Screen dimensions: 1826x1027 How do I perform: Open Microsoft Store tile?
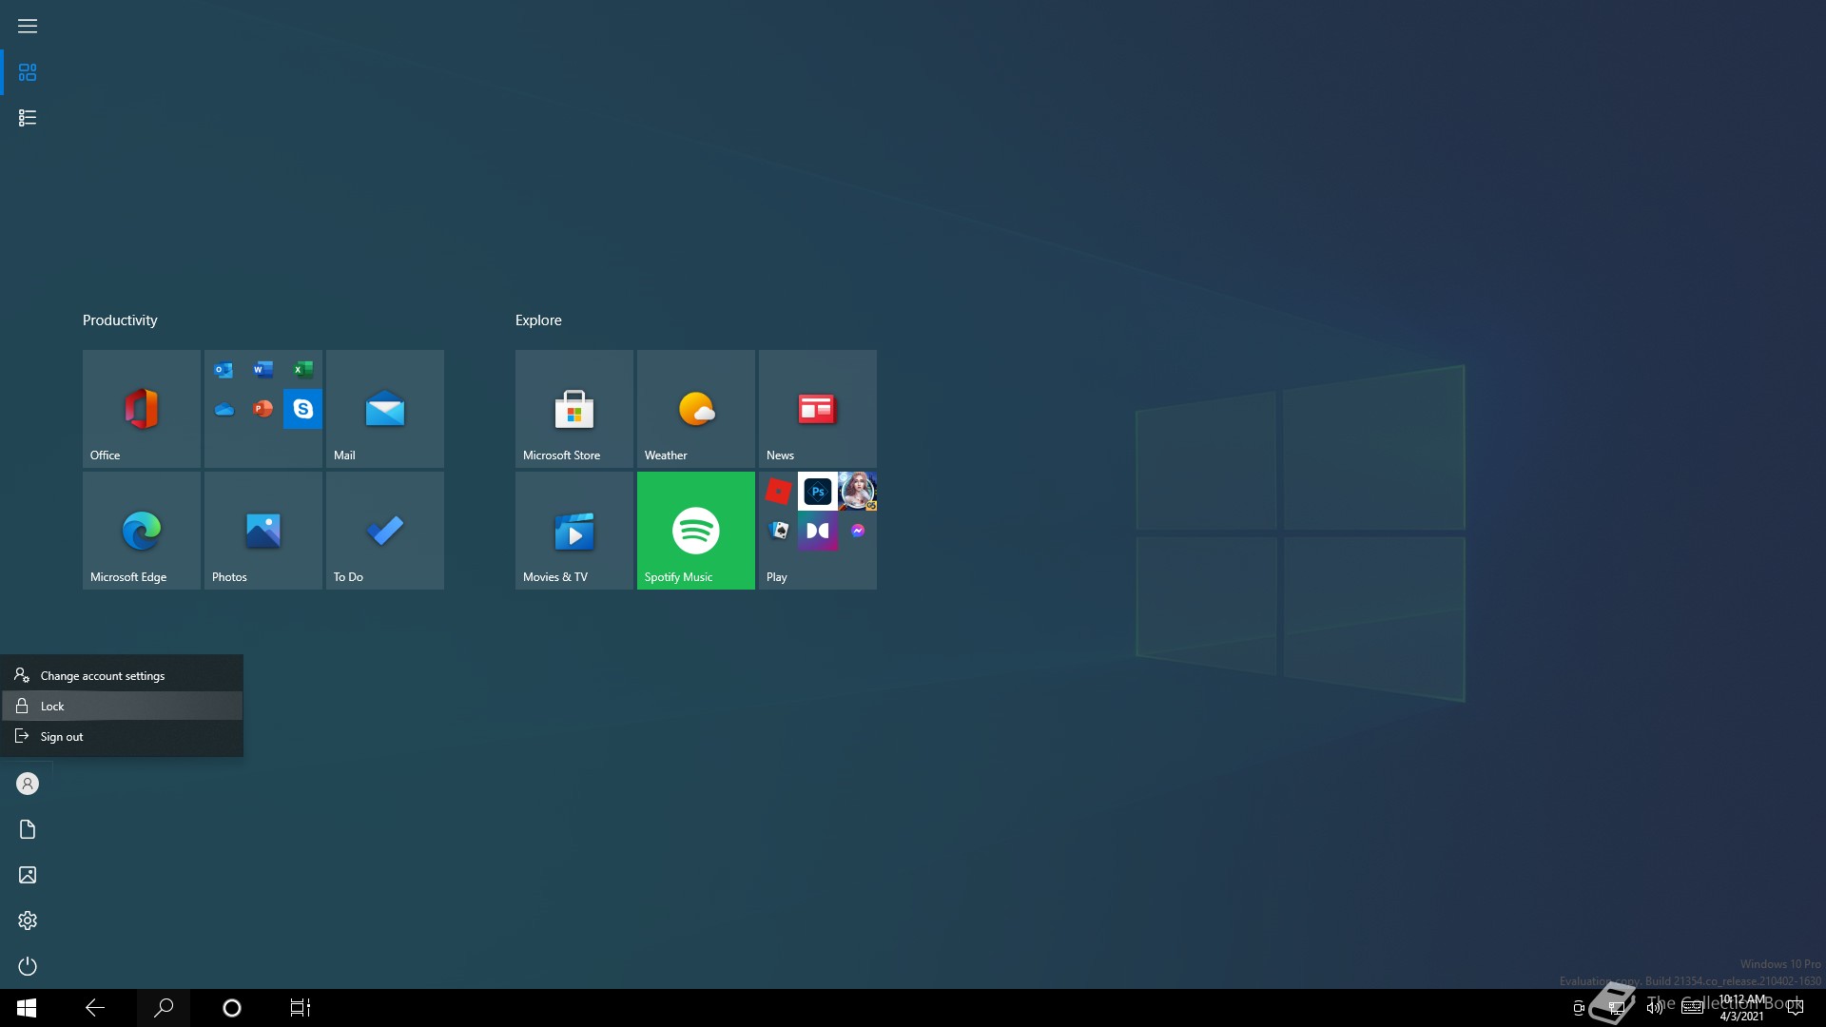point(574,409)
